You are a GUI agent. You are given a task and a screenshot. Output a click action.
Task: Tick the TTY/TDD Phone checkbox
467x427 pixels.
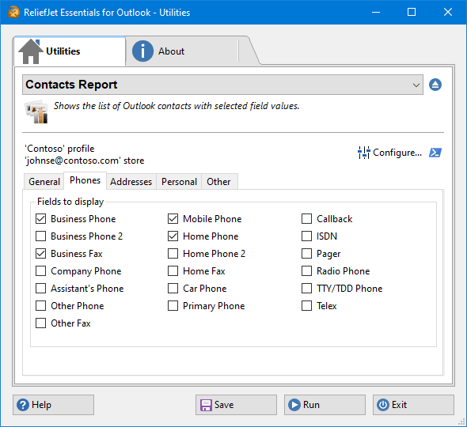(307, 289)
